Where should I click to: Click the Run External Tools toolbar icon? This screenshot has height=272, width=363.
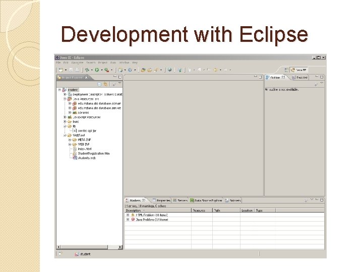click(107, 70)
